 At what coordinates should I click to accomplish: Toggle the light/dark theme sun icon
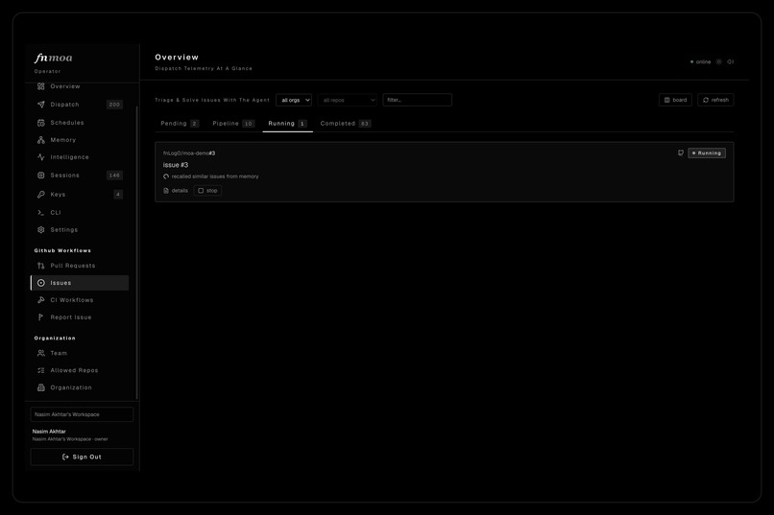(718, 62)
